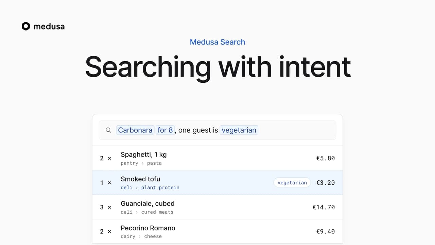This screenshot has height=245, width=435.
Task: Click the deli › plant protein path
Action: point(150,187)
